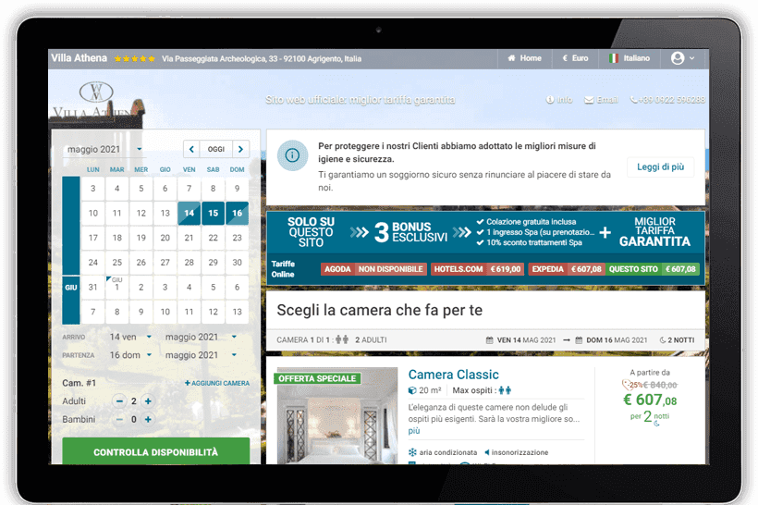Click the € 607,08 room price
758x505 pixels.
650,400
